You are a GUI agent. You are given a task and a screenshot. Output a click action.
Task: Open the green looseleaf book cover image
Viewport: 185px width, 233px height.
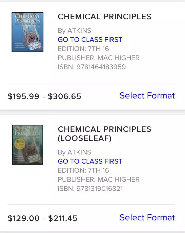coord(27,145)
